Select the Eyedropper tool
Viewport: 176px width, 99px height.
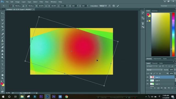point(2,30)
